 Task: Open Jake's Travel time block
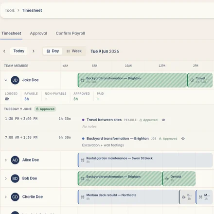[200, 80]
